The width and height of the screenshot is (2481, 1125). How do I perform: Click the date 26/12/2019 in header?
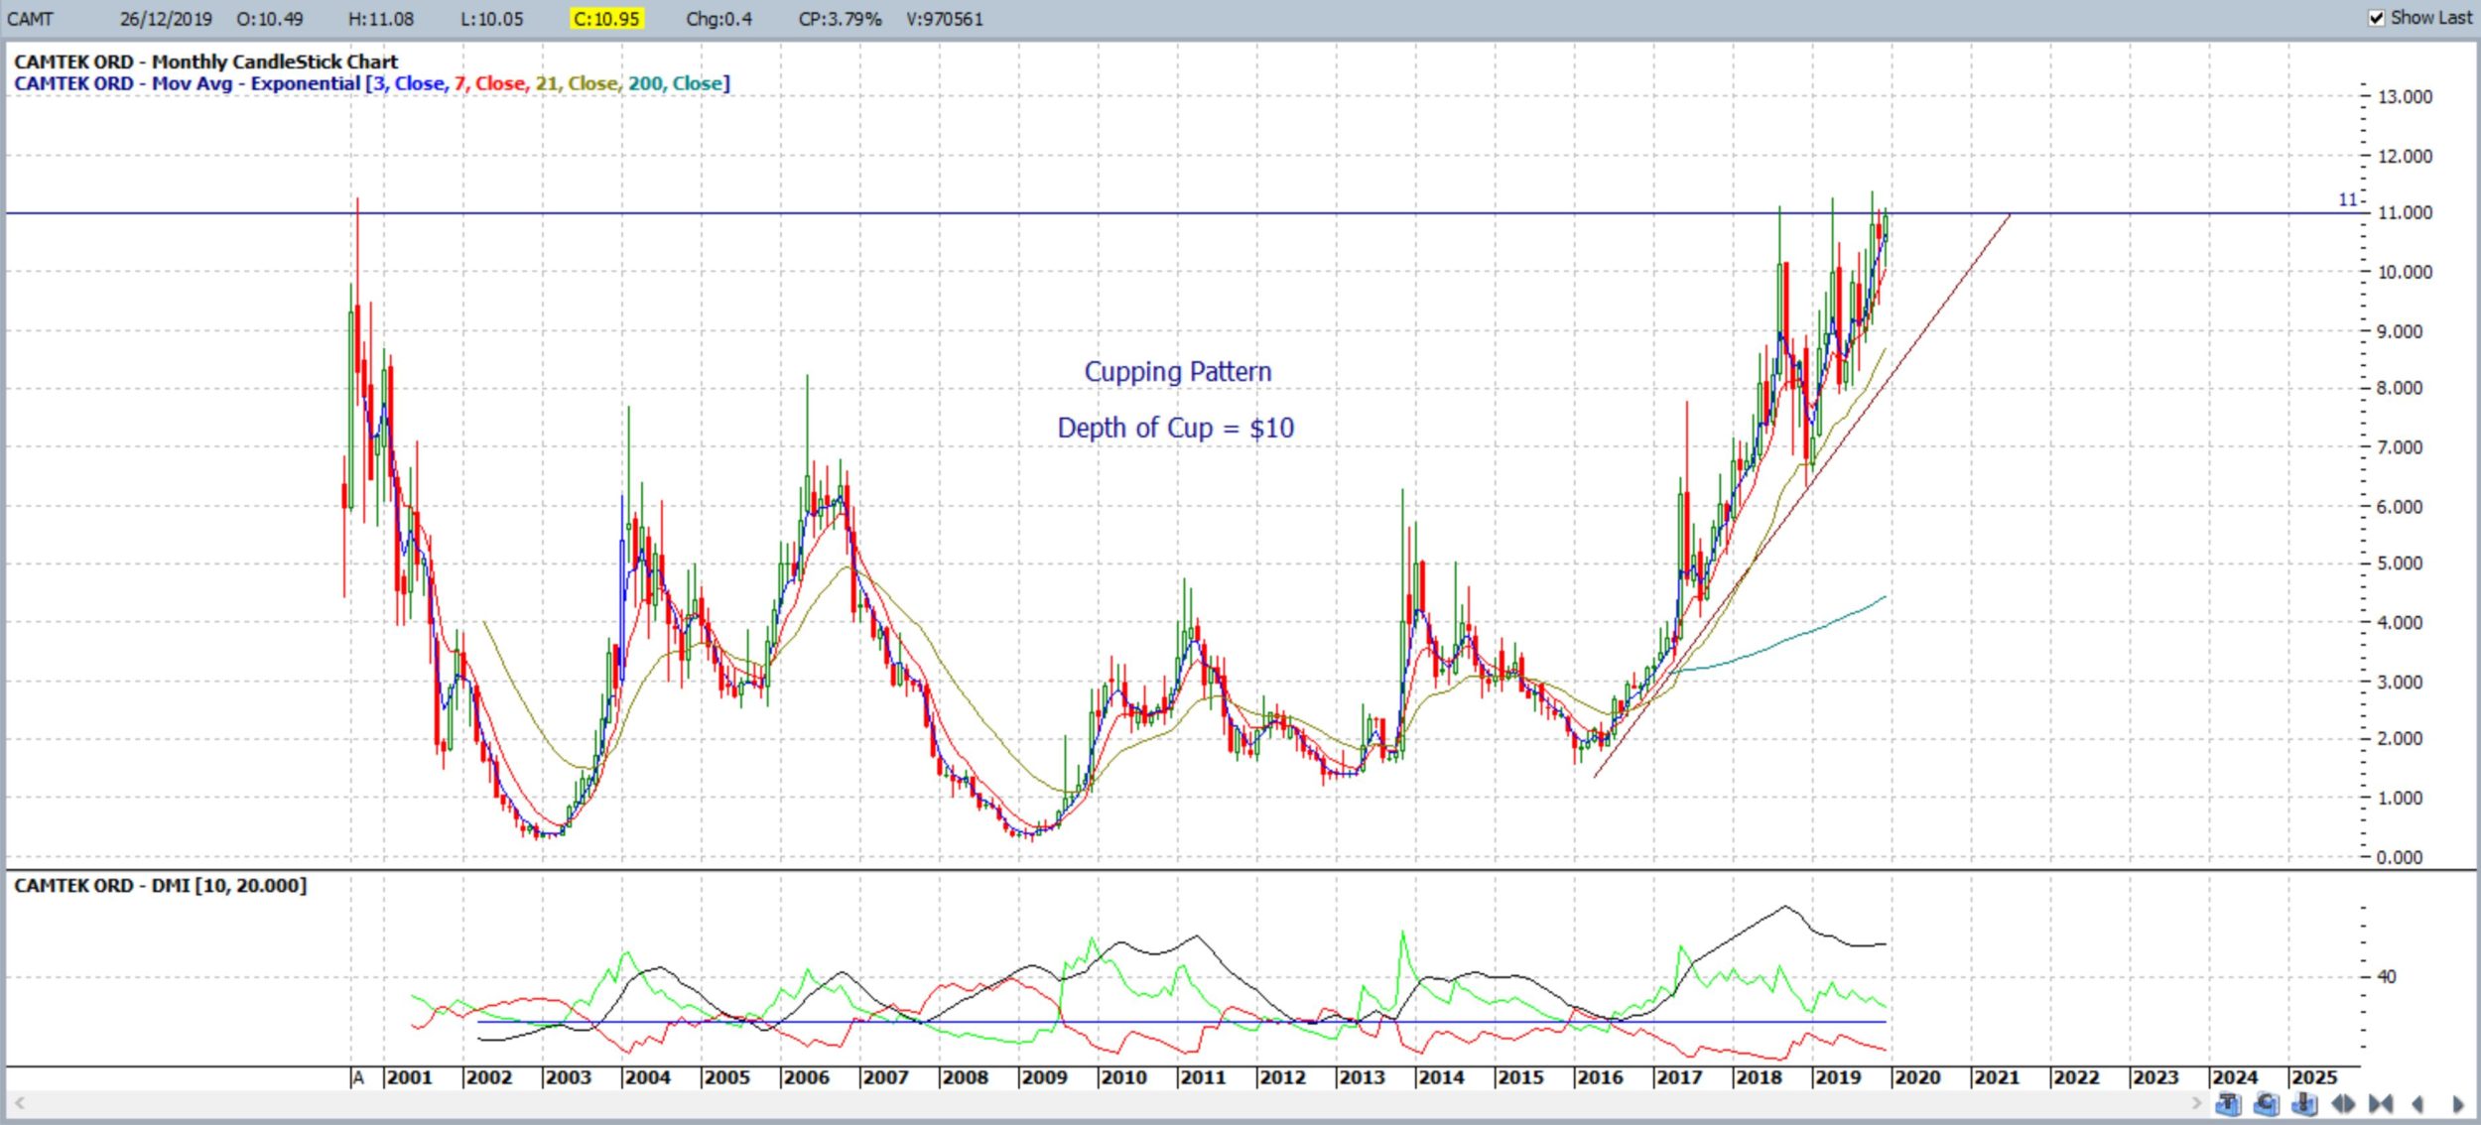[x=166, y=19]
